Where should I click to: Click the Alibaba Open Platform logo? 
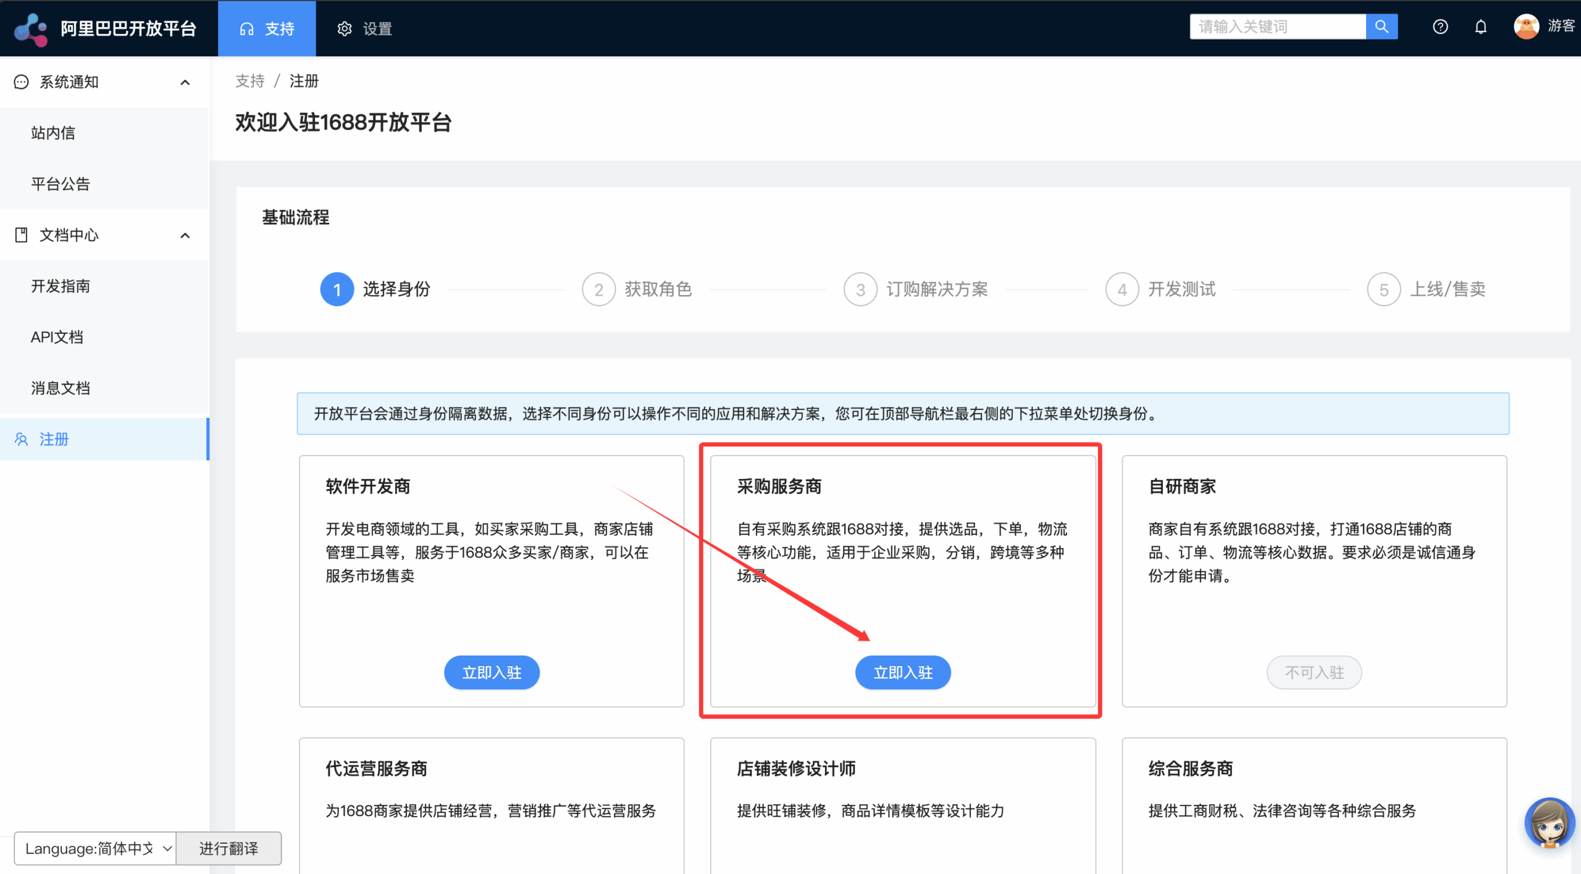point(30,28)
